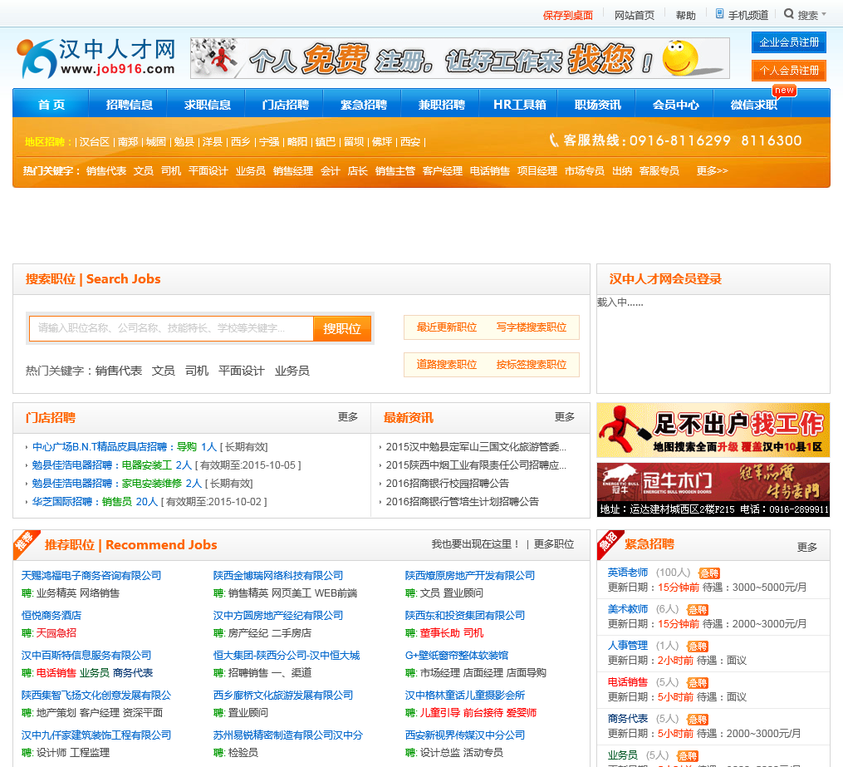Open 按标签搜索职位 search option

click(532, 365)
